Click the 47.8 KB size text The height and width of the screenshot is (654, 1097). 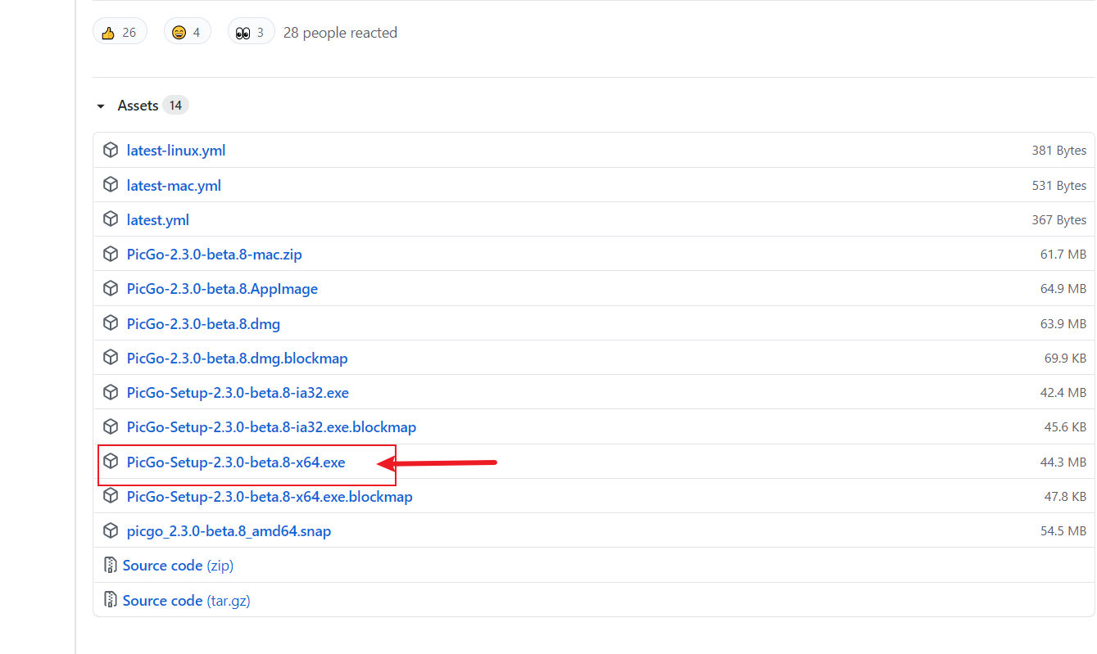[1065, 497]
